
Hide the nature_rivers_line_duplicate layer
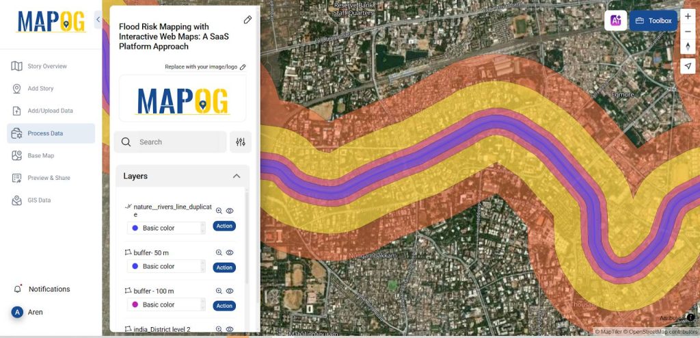(x=230, y=211)
